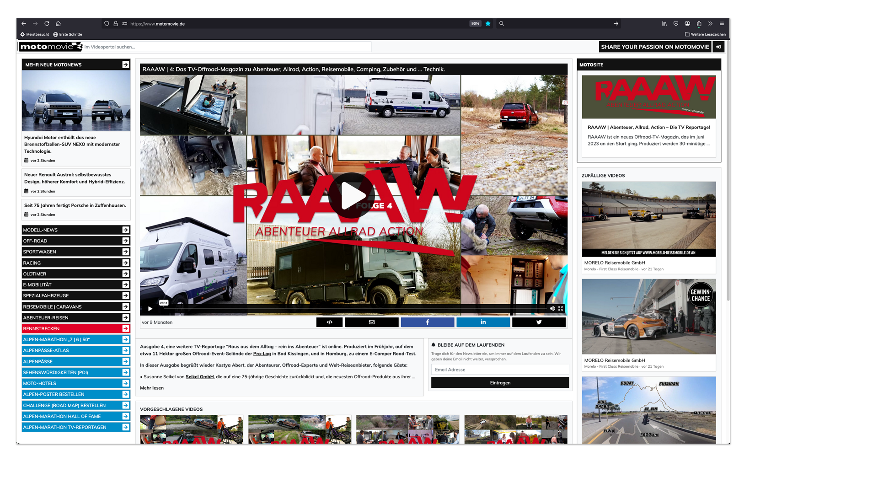Open the OLDTIMER category
This screenshot has width=878, height=494.
click(x=76, y=274)
